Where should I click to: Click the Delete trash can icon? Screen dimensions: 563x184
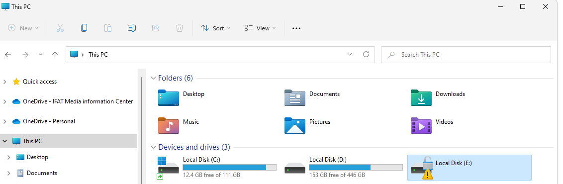tap(180, 28)
